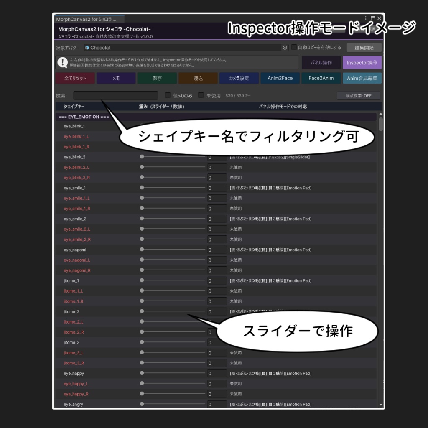Image resolution: width=428 pixels, height=428 pixels.
Task: Select the jitome_2 shape key
Action: point(71,311)
